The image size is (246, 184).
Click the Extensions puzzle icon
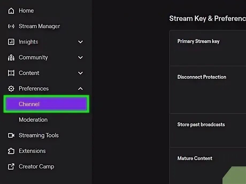[x=11, y=151]
